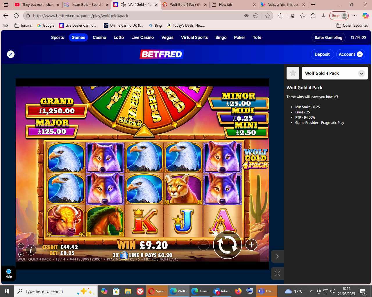This screenshot has width=372, height=297.
Task: Open the Safer Gambling link
Action: (x=328, y=37)
